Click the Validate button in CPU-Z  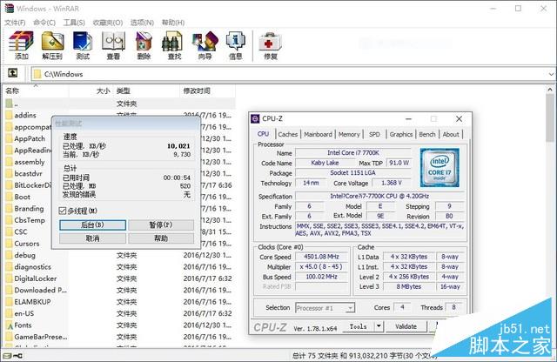click(406, 326)
